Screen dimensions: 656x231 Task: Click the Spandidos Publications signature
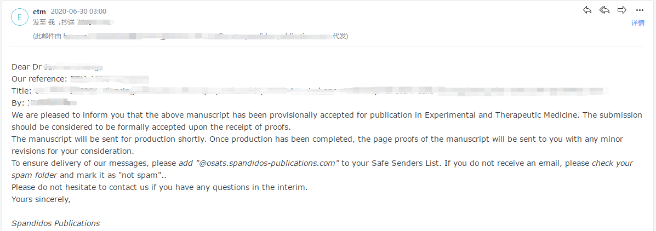tap(56, 223)
